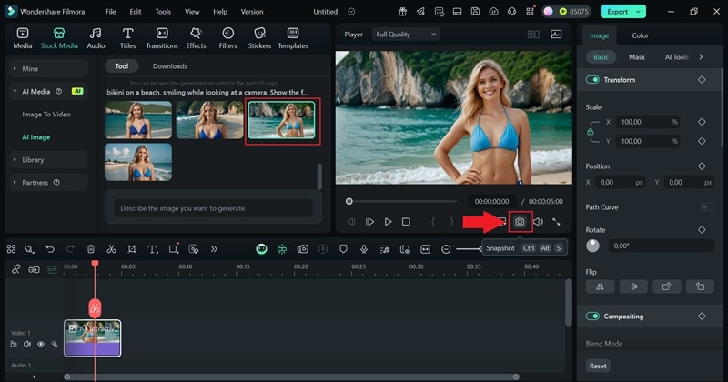Show more timeline tools
728x382 pixels.
pos(214,249)
